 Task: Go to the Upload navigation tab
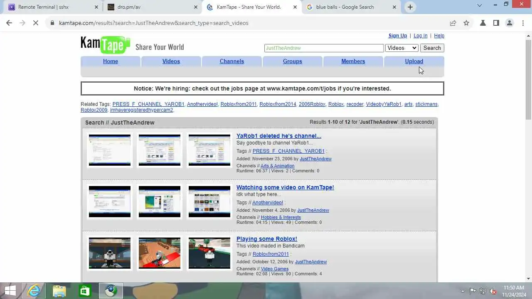click(x=414, y=61)
